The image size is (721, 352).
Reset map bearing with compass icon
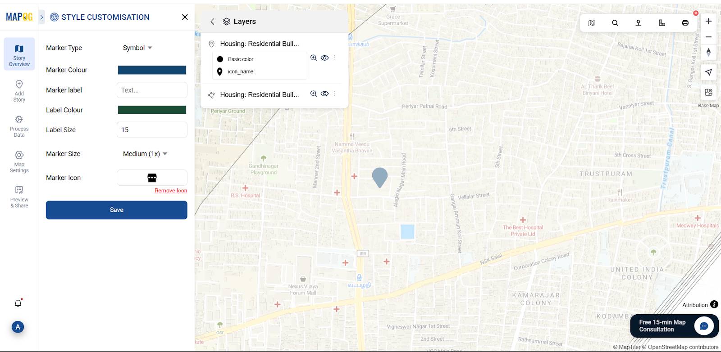click(708, 52)
